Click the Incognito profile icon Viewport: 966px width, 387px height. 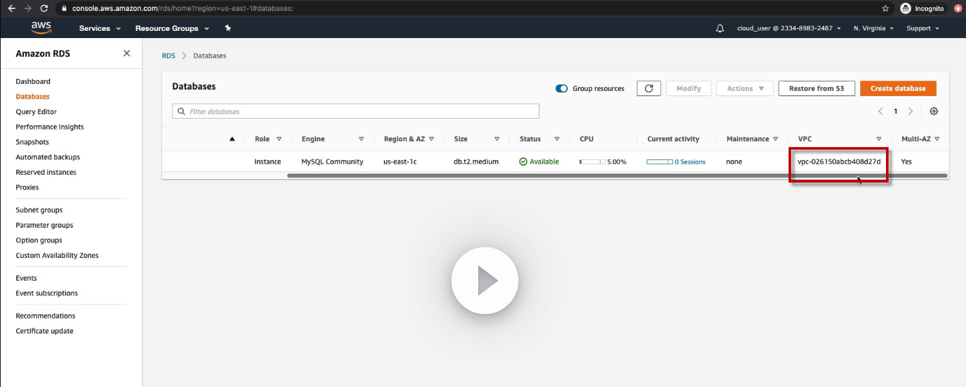click(905, 8)
